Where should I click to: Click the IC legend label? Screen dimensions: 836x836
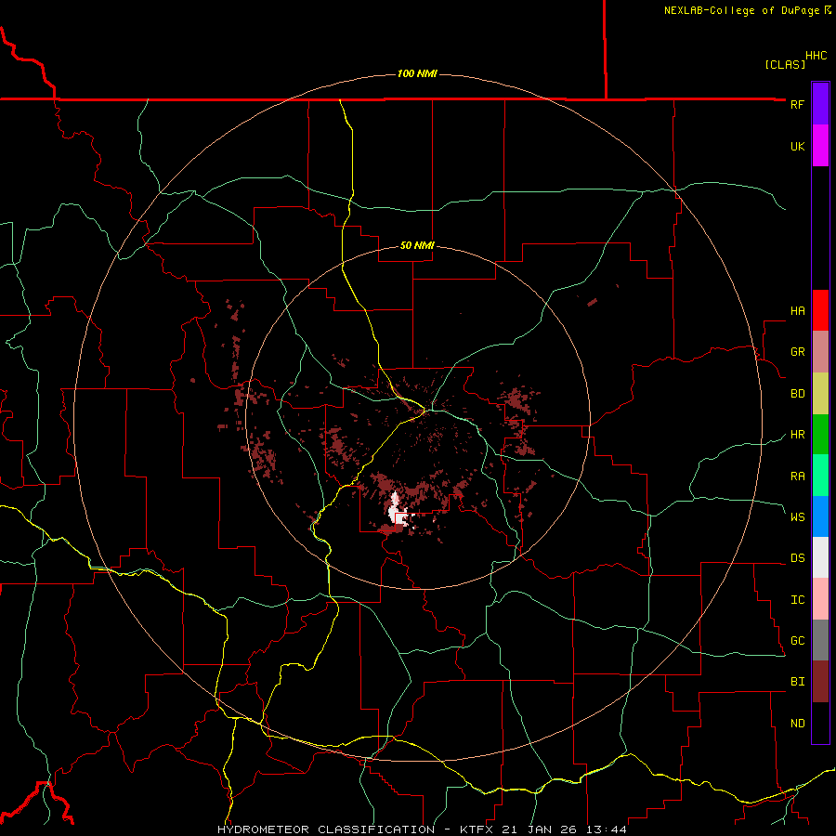(797, 600)
